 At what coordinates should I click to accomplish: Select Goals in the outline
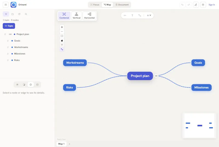(17, 41)
